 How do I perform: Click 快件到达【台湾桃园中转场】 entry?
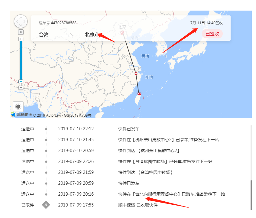146,172
